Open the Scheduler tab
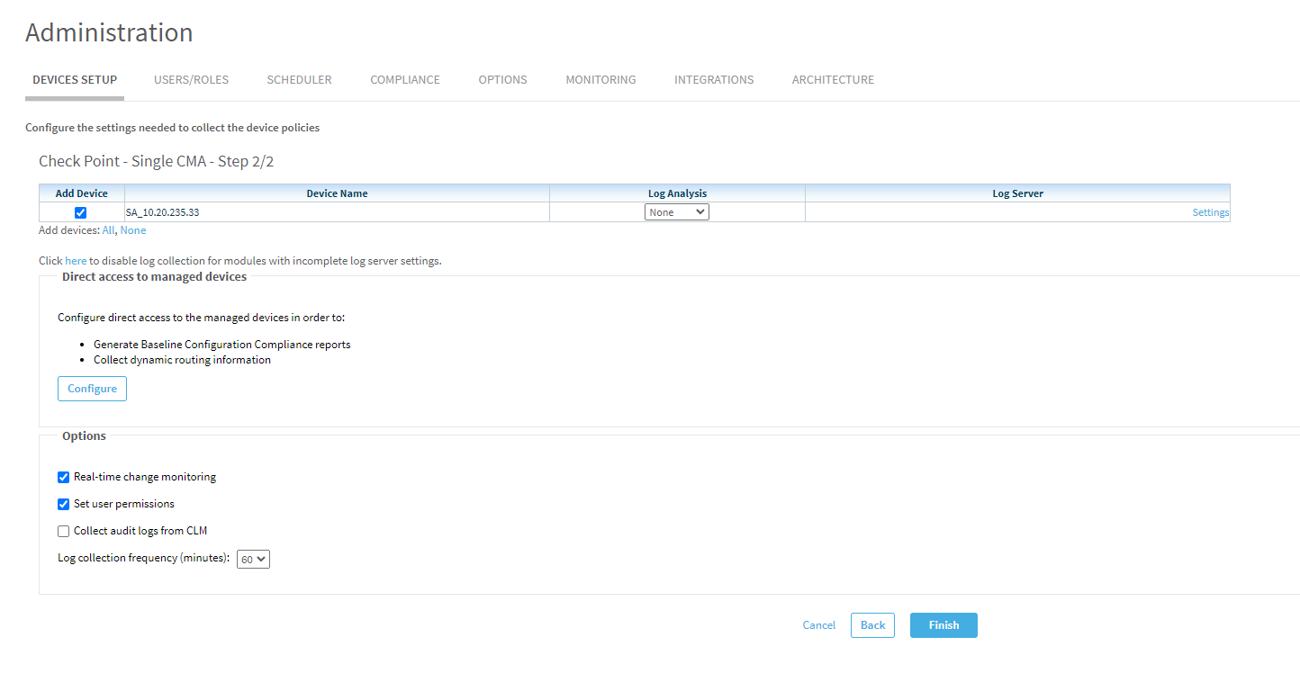 (299, 80)
